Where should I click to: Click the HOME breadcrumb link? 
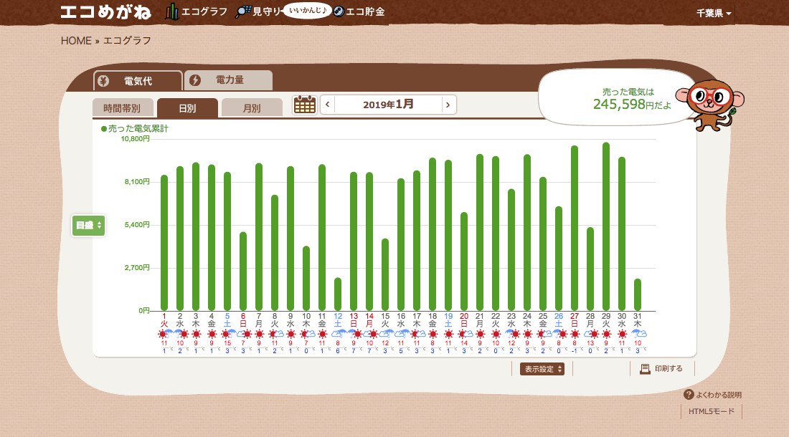pyautogui.click(x=76, y=41)
